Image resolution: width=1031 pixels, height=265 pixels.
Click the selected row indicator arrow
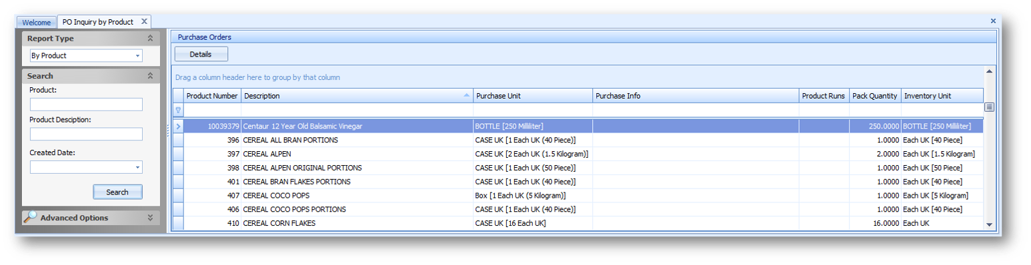pos(178,126)
